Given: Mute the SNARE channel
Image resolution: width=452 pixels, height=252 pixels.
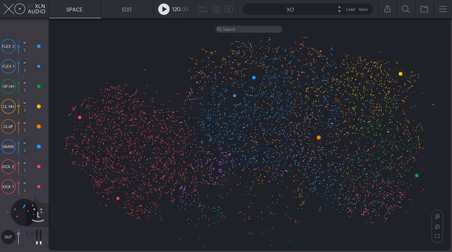Looking at the screenshot, I should click(25, 143).
